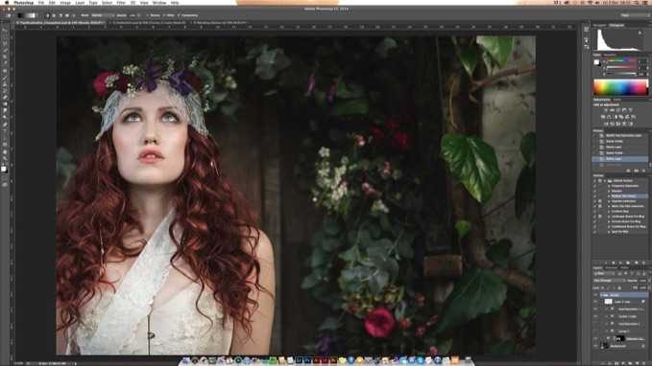Switch to the Swatches panel tab
Viewport: 652px width, 366px height.
pyautogui.click(x=610, y=55)
